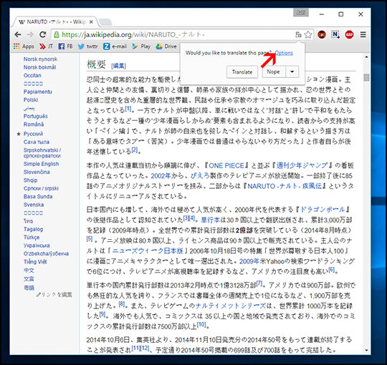Open the Português language link
Image resolution: width=387 pixels, height=365 pixels.
(36, 116)
